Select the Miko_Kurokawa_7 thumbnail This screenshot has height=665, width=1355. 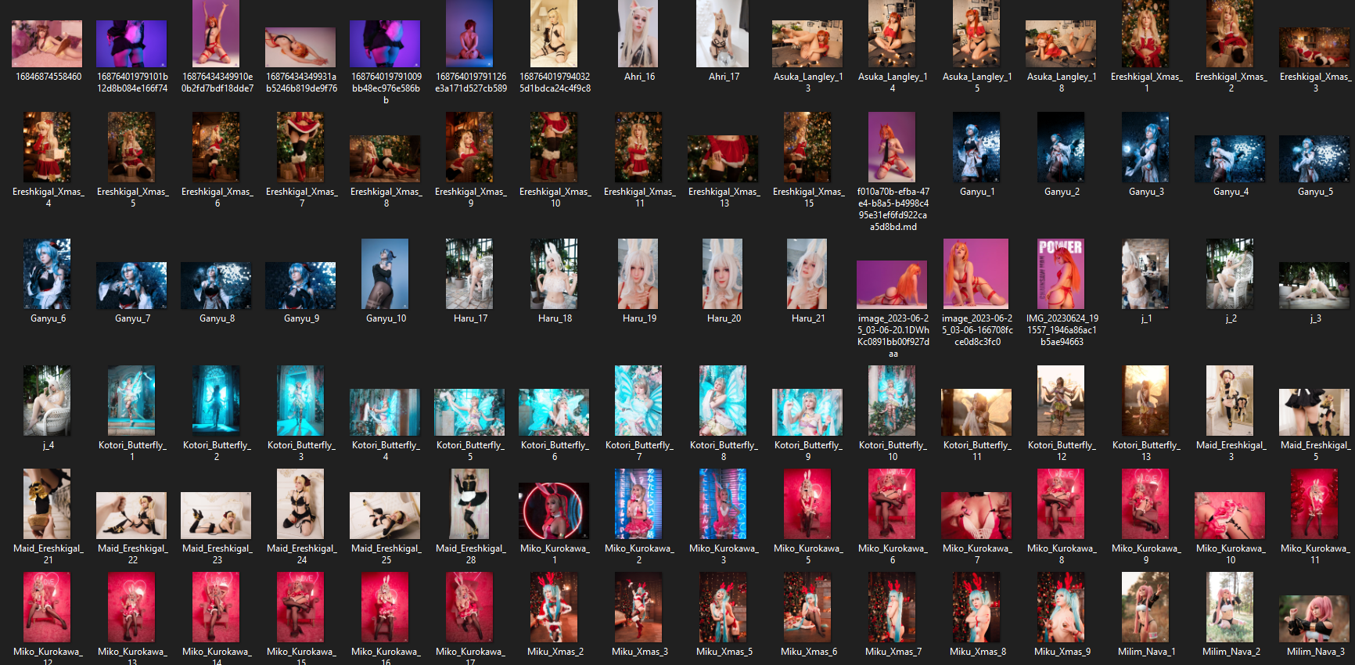(977, 516)
